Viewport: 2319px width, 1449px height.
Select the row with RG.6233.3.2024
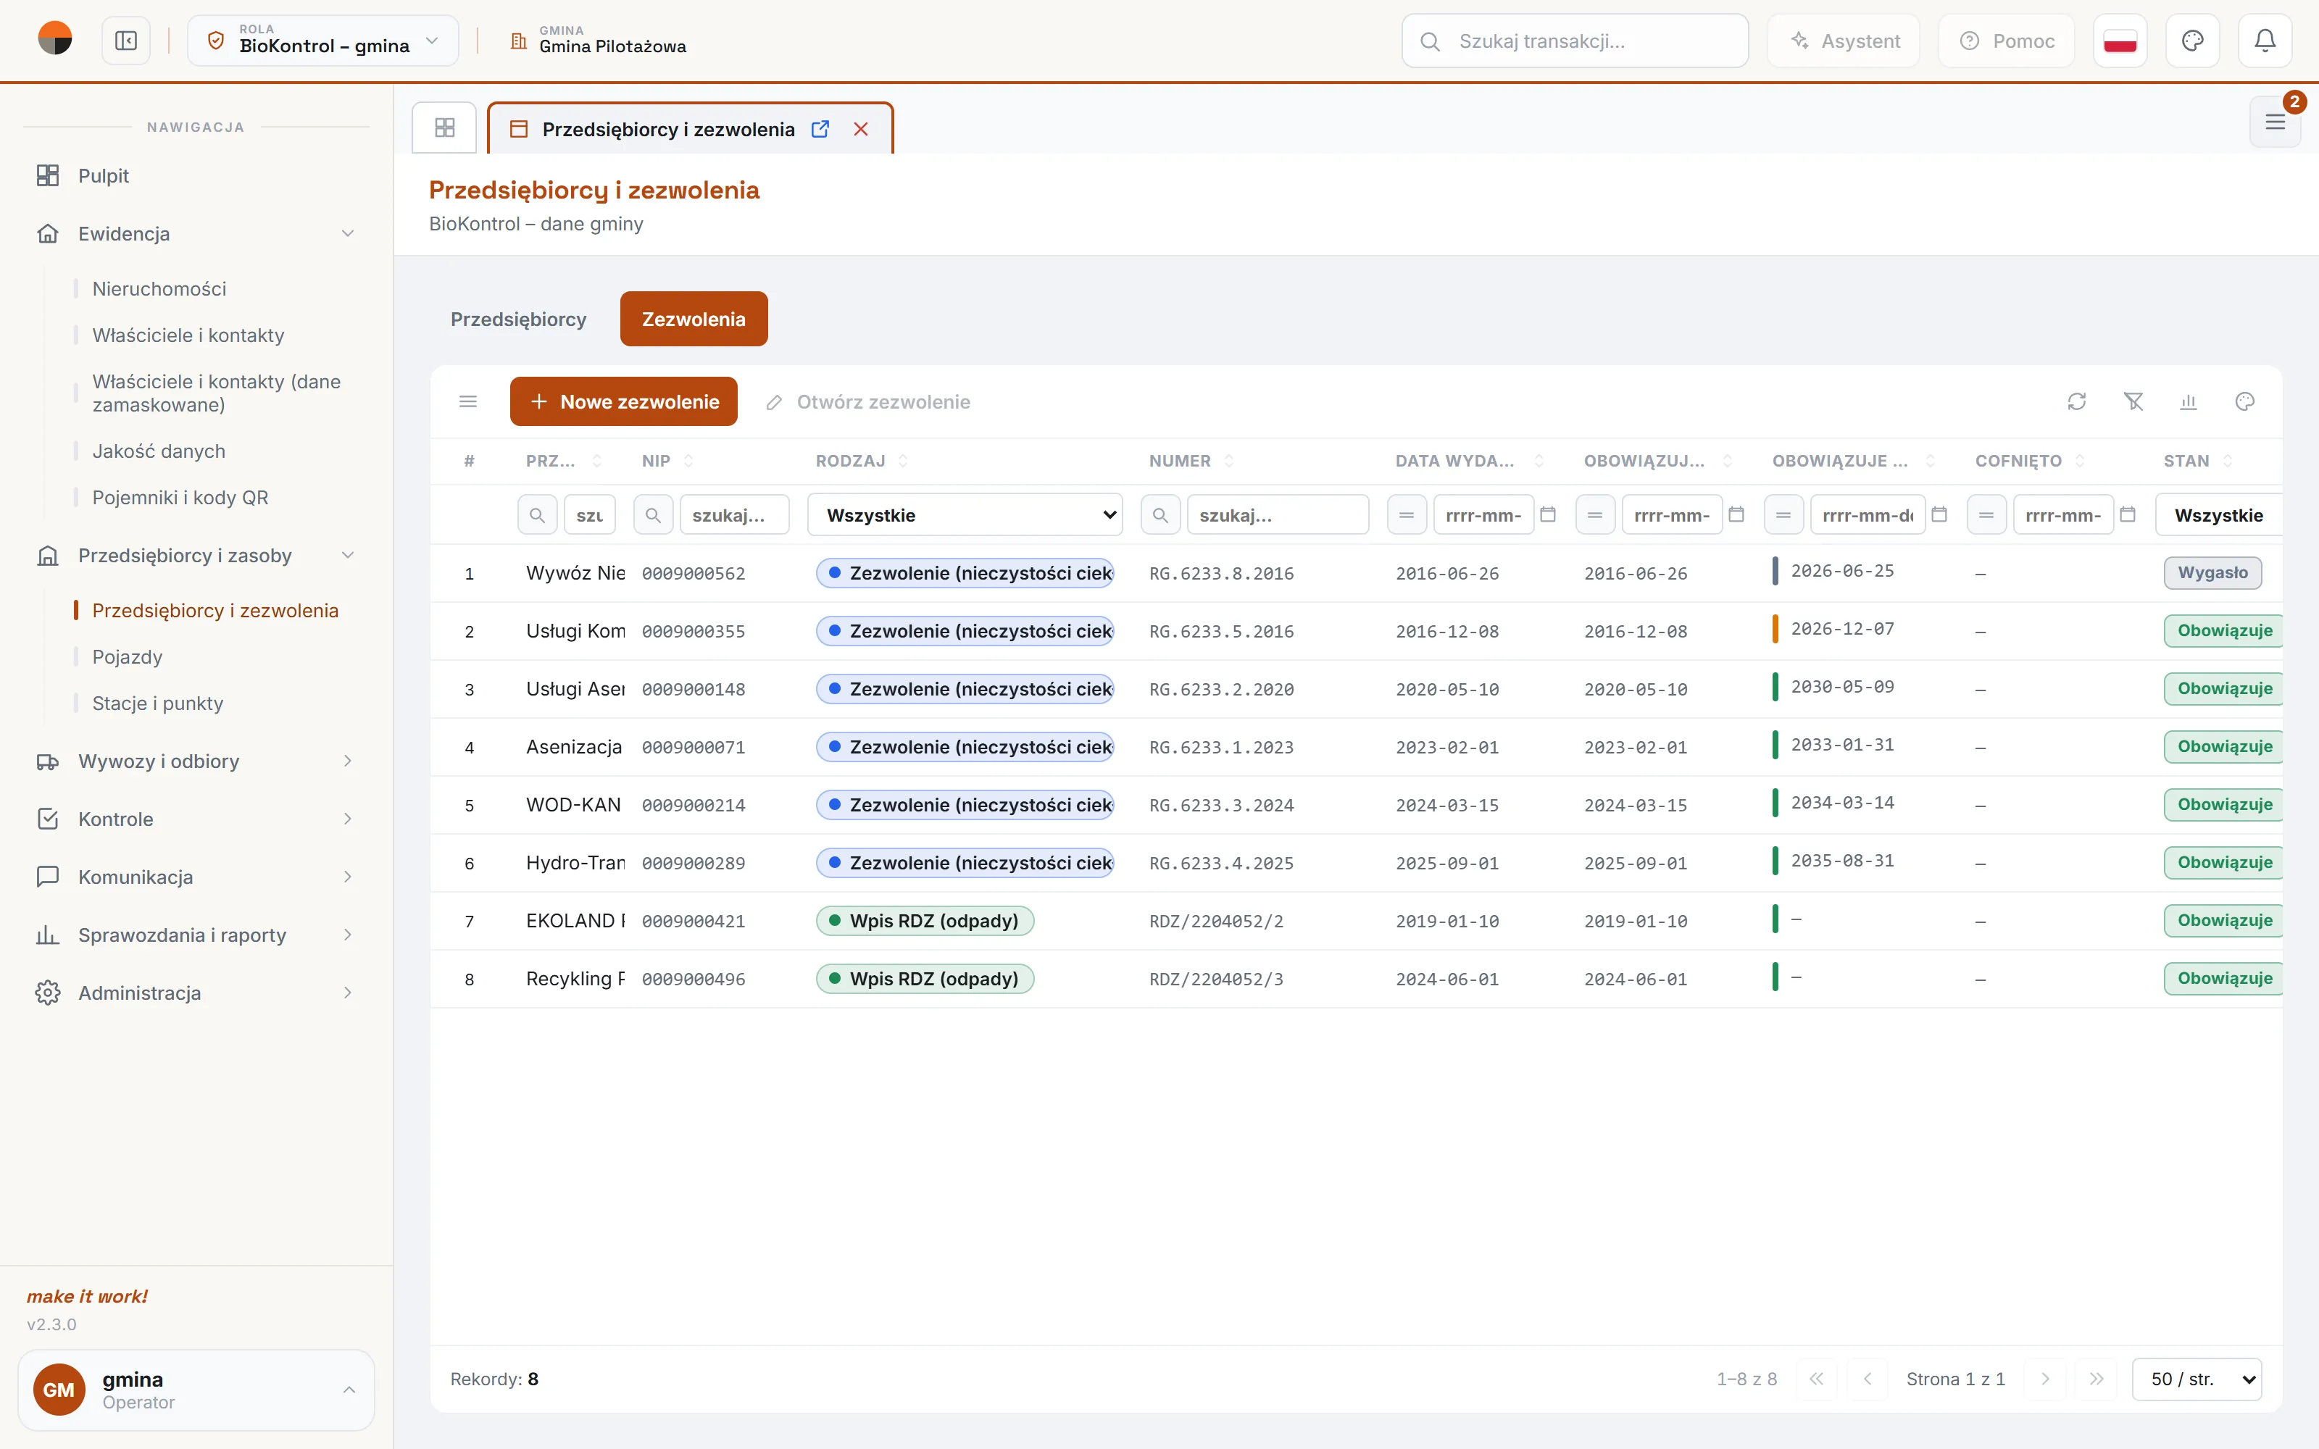tap(1356, 805)
